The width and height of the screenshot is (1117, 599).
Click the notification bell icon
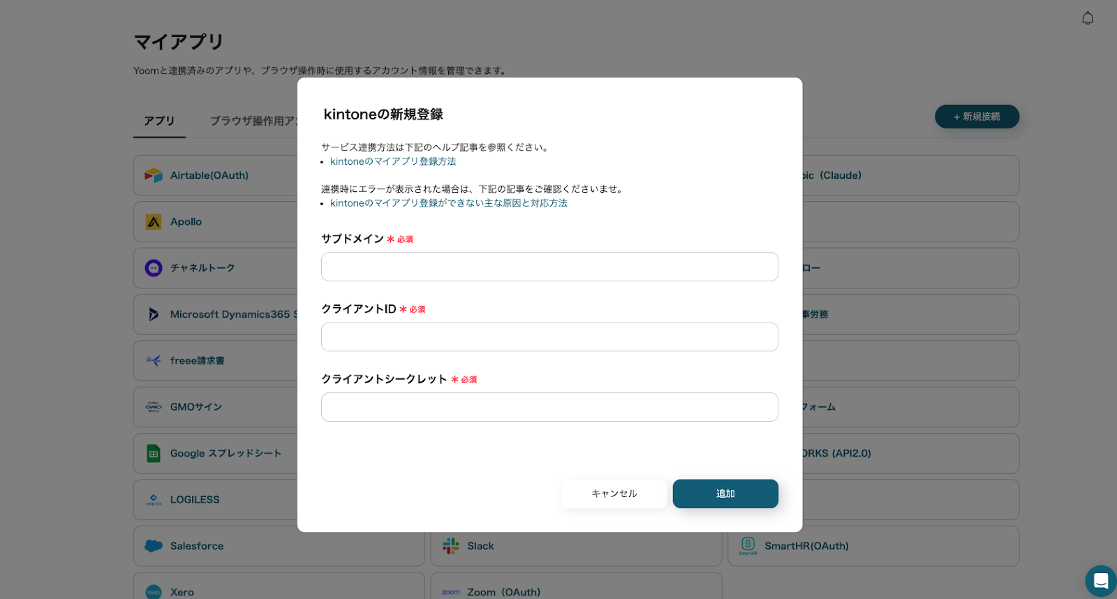pos(1088,18)
